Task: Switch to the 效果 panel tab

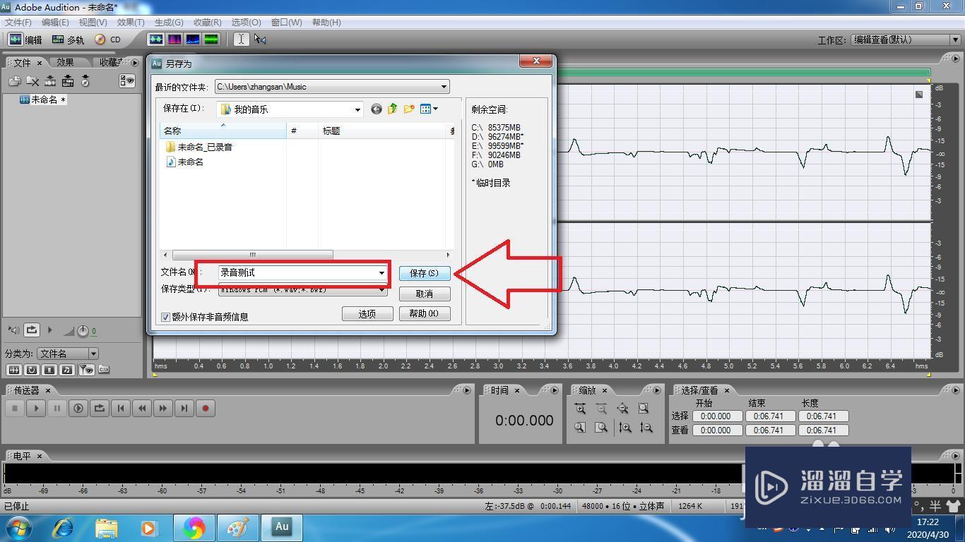Action: 66,62
